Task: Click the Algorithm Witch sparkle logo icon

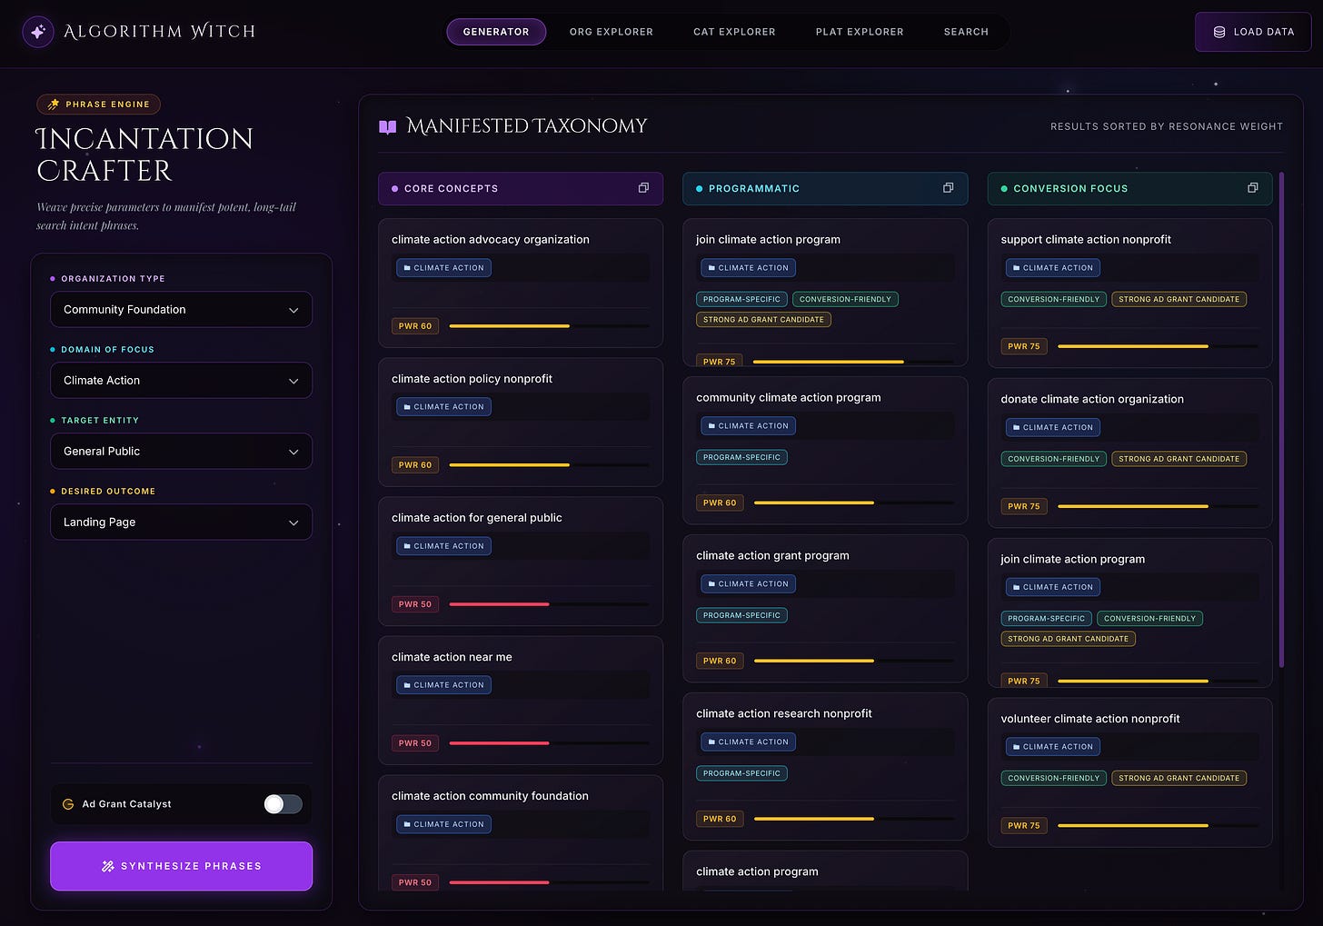Action: point(38,32)
